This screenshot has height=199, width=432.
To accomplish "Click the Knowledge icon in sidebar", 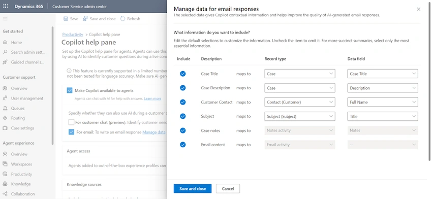I will (5, 184).
